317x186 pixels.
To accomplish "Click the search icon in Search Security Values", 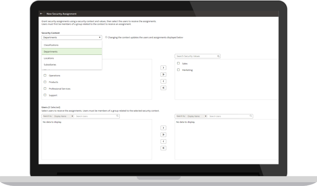I will [218, 56].
